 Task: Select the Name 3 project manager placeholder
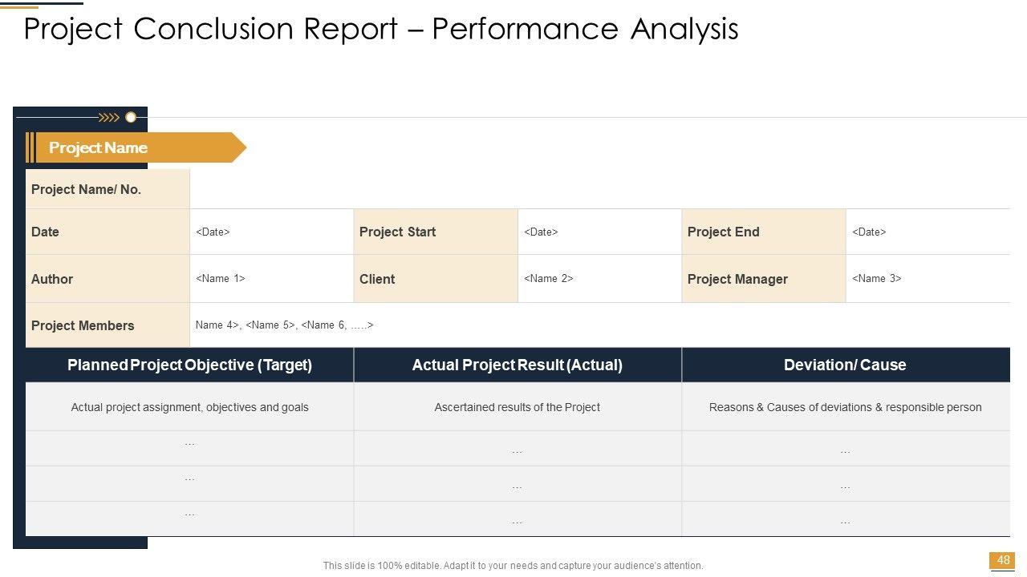click(876, 279)
